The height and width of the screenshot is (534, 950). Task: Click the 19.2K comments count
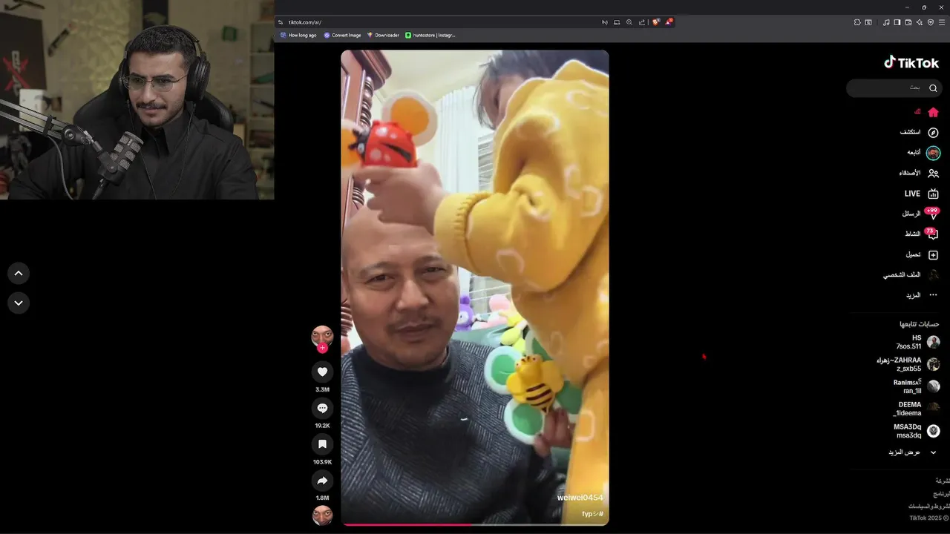click(x=322, y=426)
